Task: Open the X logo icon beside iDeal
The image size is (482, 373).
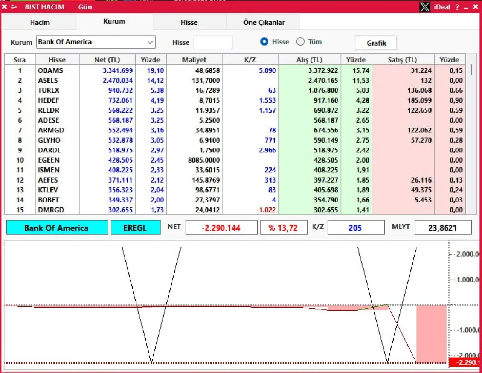Action: coord(425,7)
